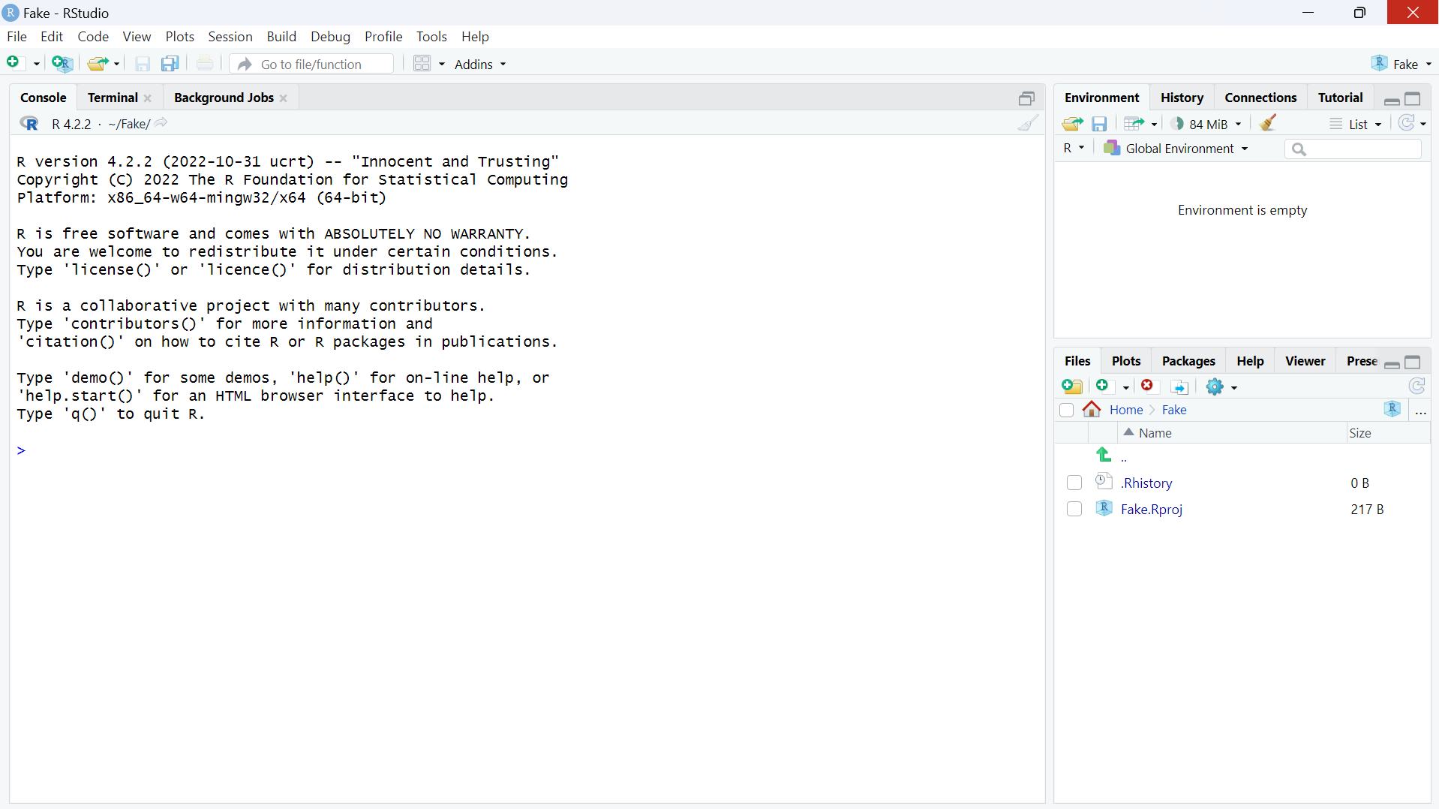Click the memory usage pie icon

pyautogui.click(x=1177, y=124)
